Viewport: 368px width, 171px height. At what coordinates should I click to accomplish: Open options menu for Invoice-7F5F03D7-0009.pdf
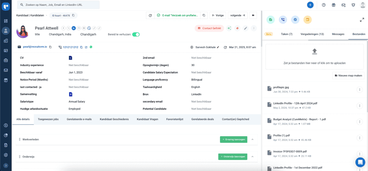click(359, 154)
